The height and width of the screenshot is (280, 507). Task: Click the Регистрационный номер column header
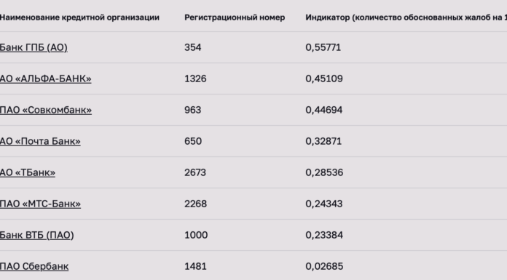235,17
